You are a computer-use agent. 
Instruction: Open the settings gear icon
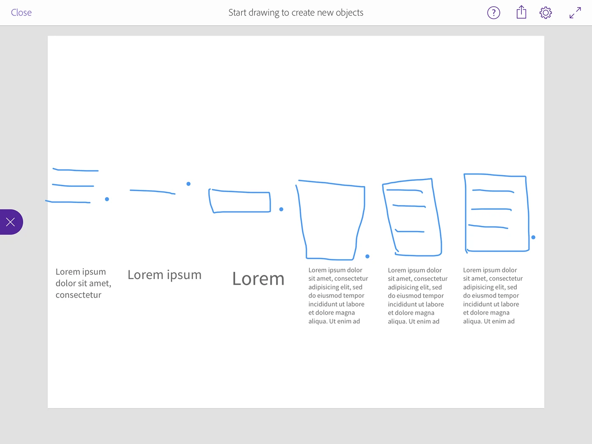(x=545, y=13)
